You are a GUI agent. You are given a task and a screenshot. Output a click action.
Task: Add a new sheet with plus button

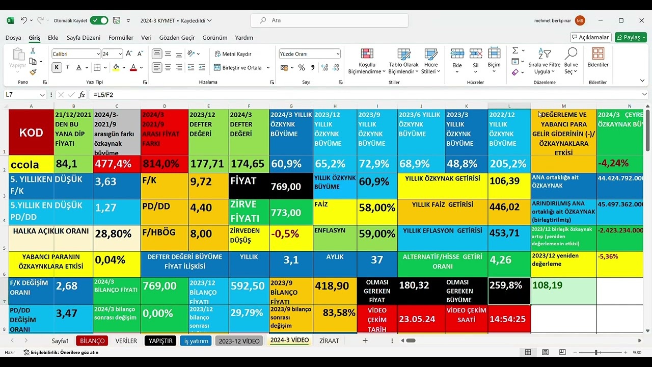click(365, 340)
